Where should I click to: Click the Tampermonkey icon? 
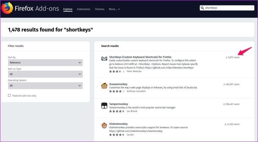(x=104, y=106)
